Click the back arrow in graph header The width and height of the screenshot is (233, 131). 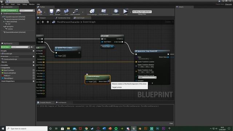point(43,22)
